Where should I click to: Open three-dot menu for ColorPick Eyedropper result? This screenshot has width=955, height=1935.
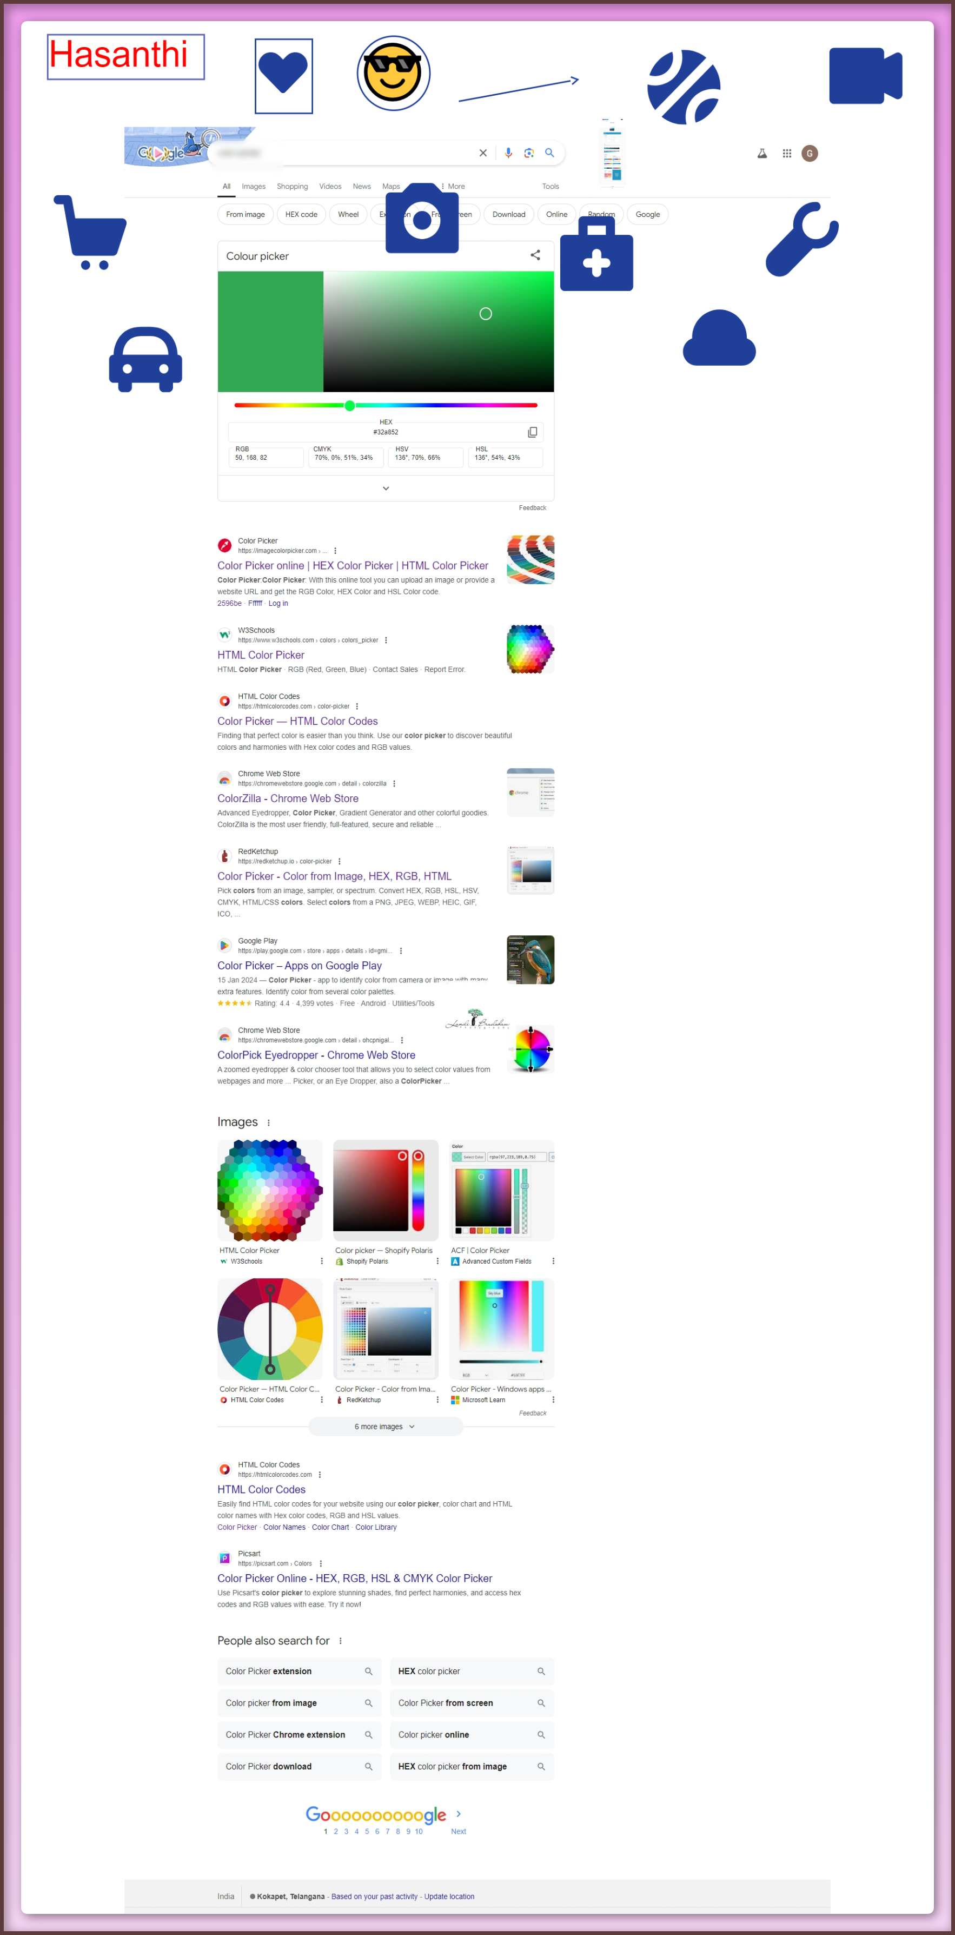402,1040
